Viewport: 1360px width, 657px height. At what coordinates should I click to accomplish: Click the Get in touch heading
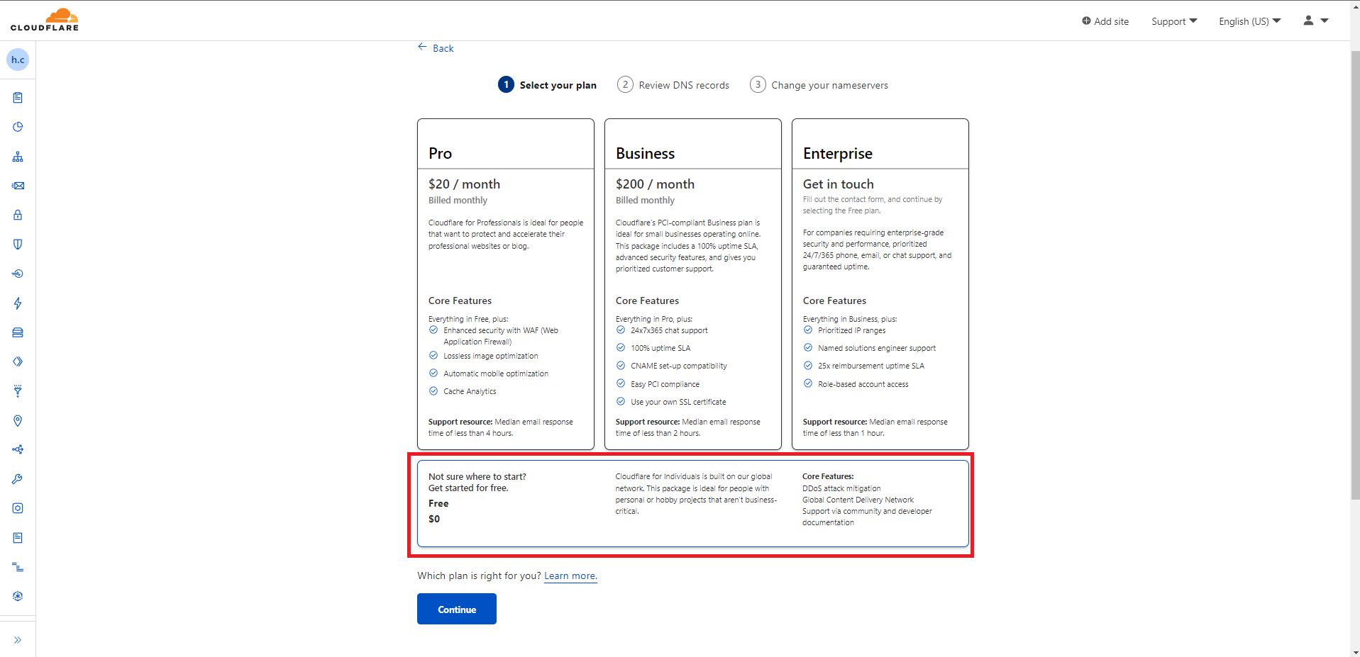838,184
